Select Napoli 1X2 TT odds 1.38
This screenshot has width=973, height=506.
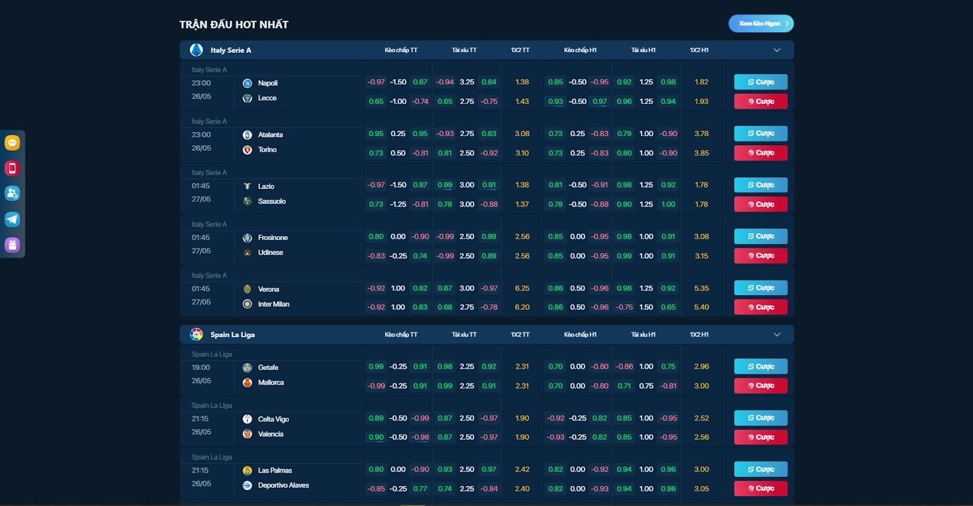click(522, 82)
